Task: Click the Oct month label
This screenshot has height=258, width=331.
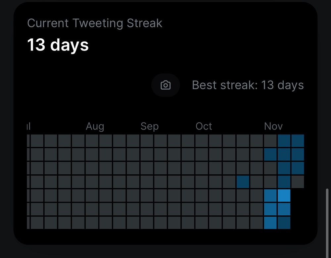Action: (x=204, y=126)
